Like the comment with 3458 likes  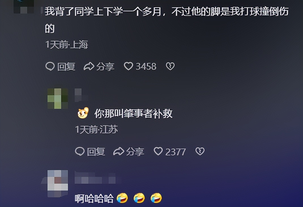(128, 66)
